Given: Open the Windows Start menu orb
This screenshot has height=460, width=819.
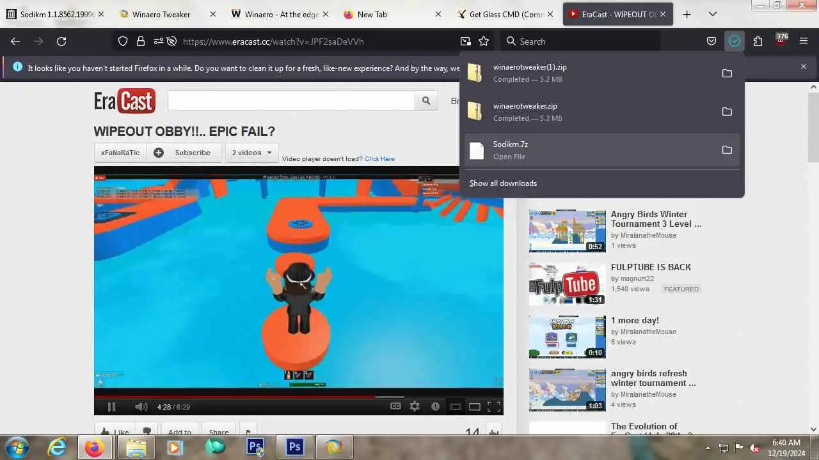Looking at the screenshot, I should pos(17,447).
